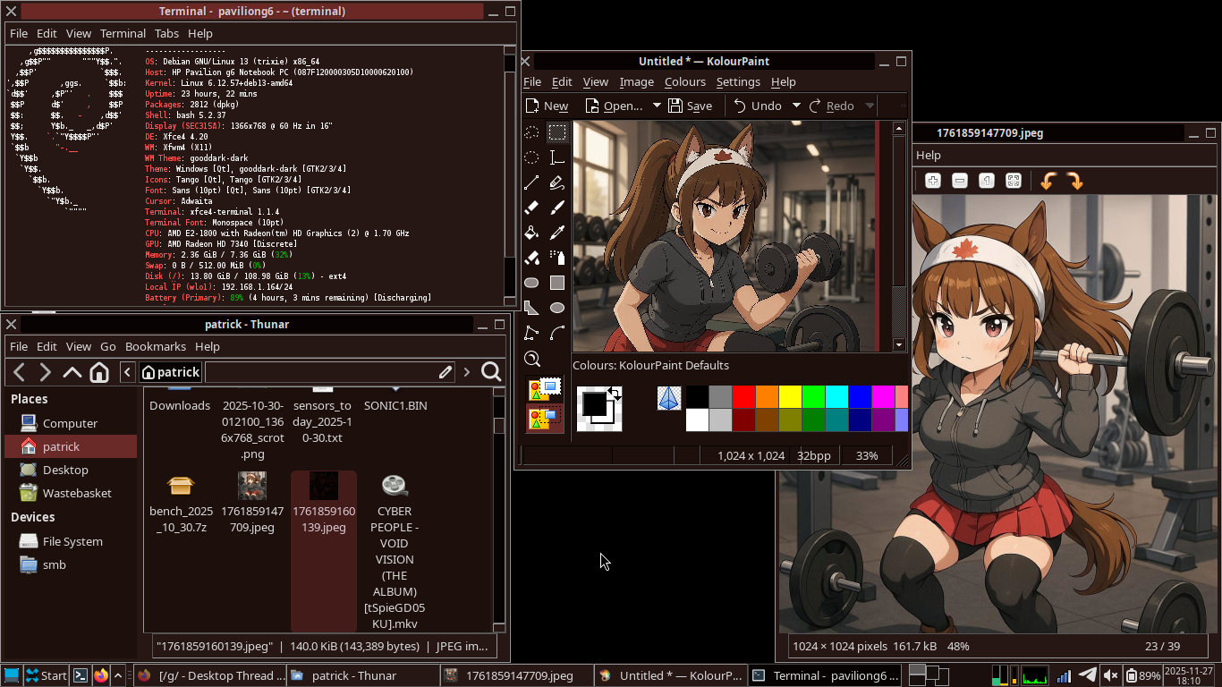
Task: Open the xfce Start applications menu
Action: tap(46, 675)
